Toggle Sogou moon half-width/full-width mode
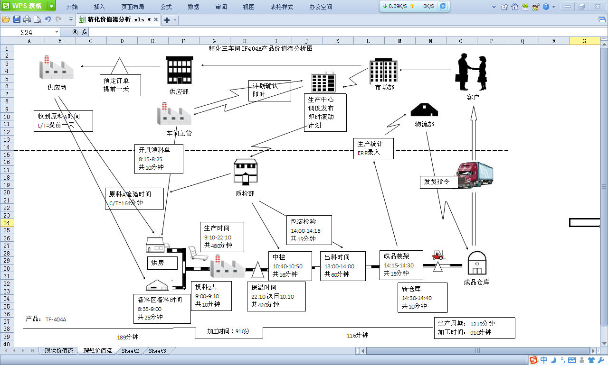Viewport: 608px width, 365px height. (553, 360)
